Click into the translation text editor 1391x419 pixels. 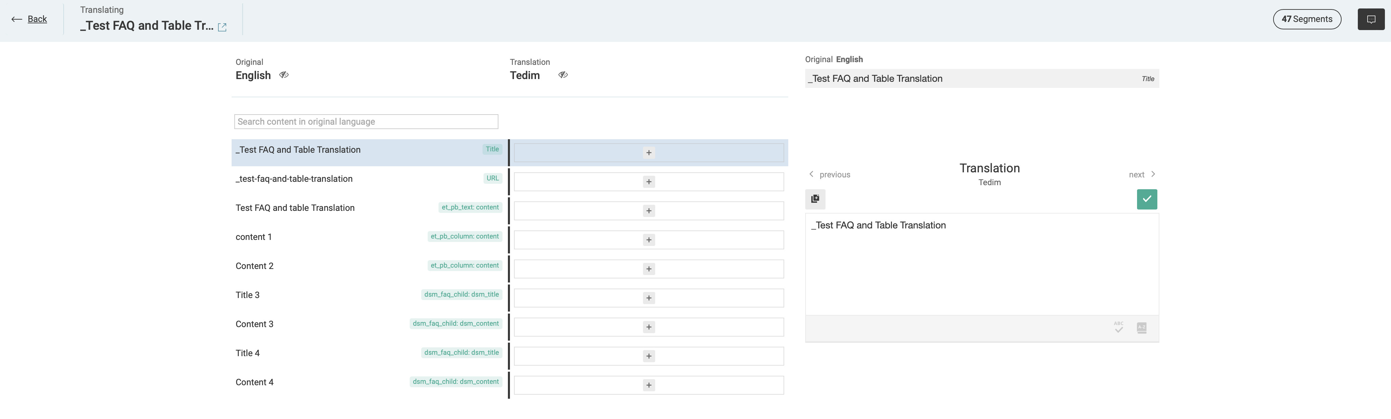point(982,265)
